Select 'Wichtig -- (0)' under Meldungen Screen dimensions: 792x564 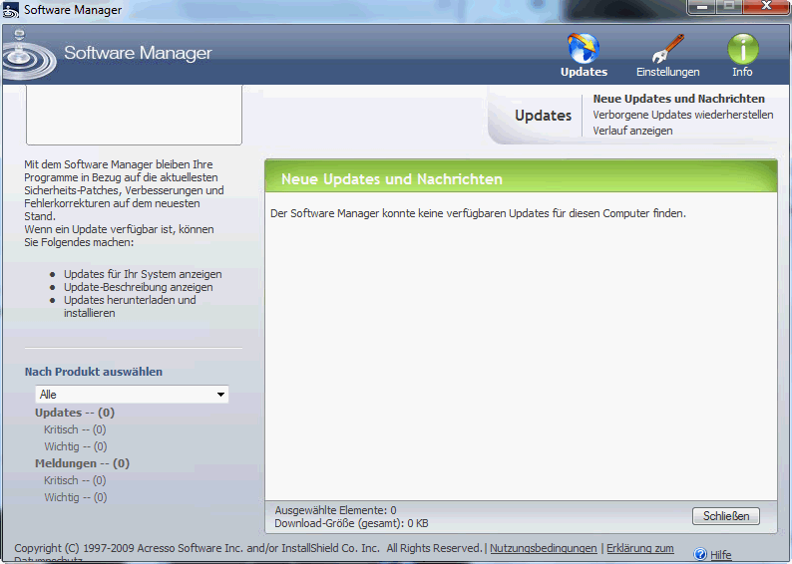(x=75, y=497)
